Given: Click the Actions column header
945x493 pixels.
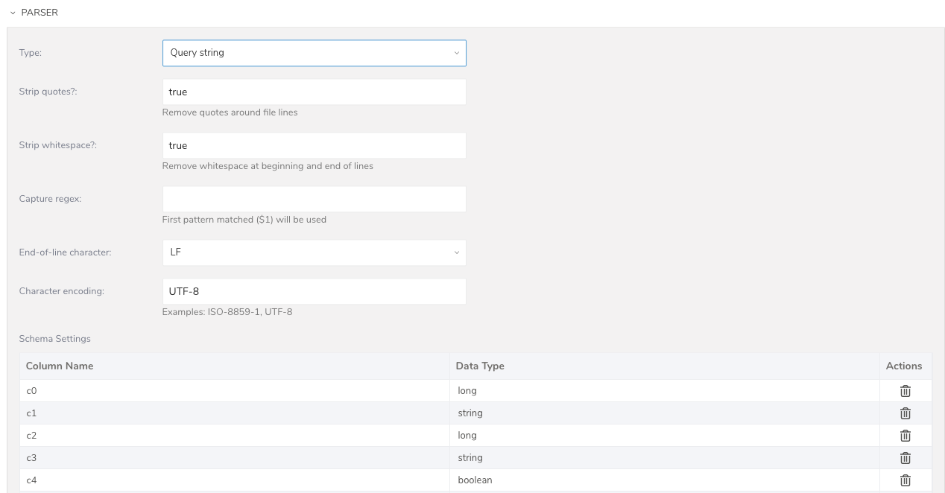Looking at the screenshot, I should [904, 366].
